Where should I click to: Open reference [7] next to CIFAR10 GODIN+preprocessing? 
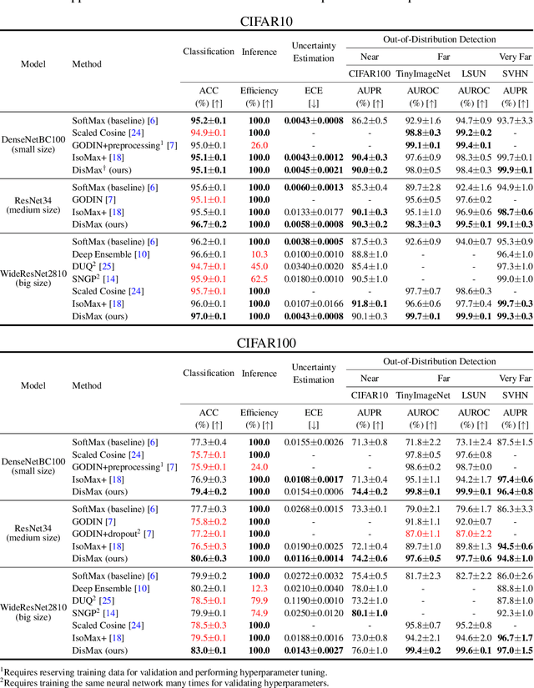[x=172, y=145]
